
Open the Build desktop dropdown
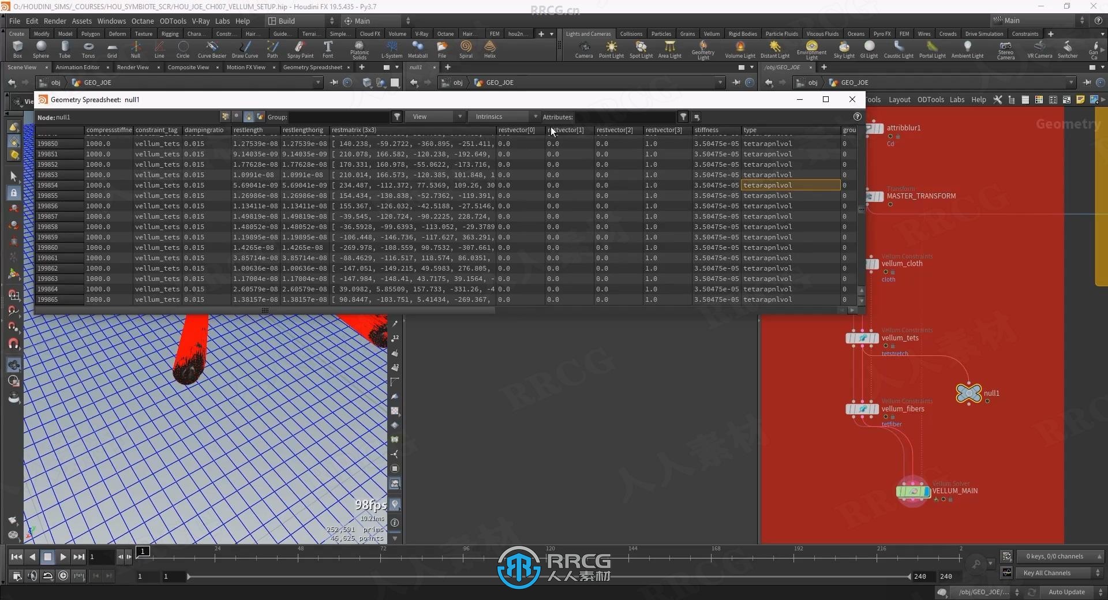tap(301, 21)
